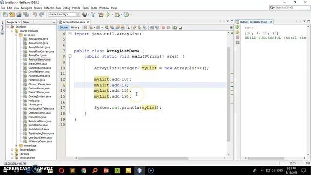
Task: Select the Source view button
Action: pyautogui.click(x=64, y=27)
